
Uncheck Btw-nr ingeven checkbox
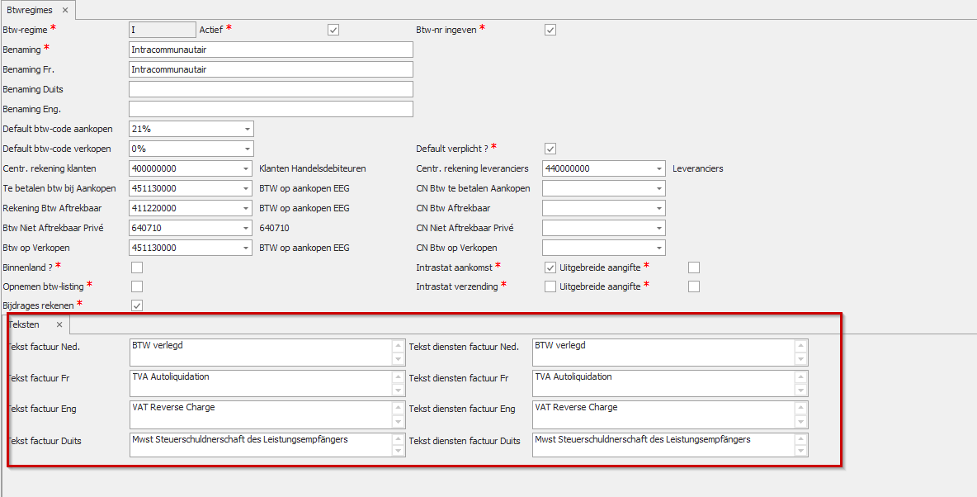click(550, 30)
